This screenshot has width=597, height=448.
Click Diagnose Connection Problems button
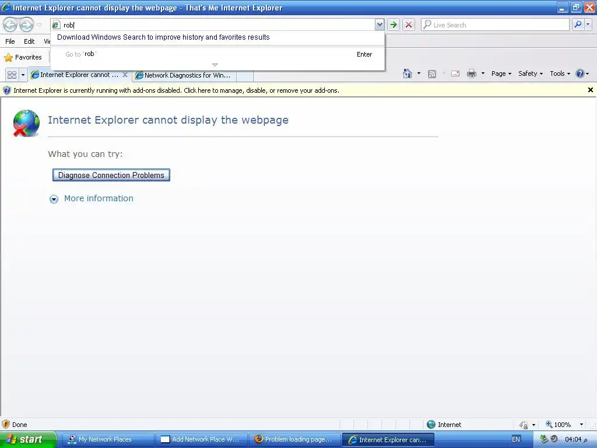(x=111, y=175)
